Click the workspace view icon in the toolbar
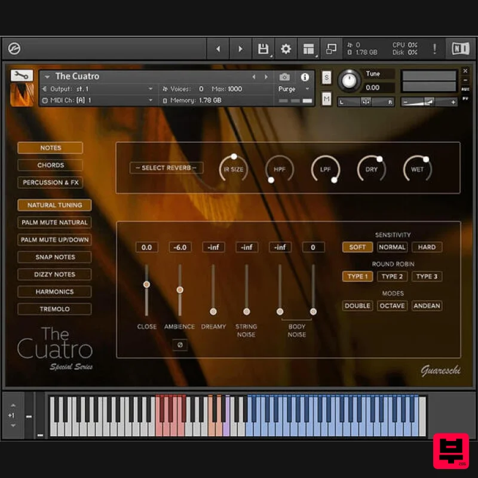Screen dimensions: 478x478 pyautogui.click(x=309, y=48)
